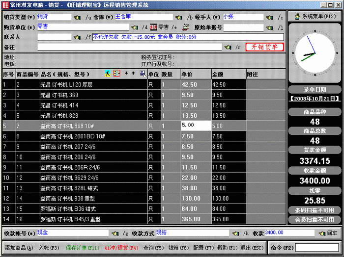Click the 单价 column header
Viewport: 344px width, 257px height.
(x=196, y=75)
